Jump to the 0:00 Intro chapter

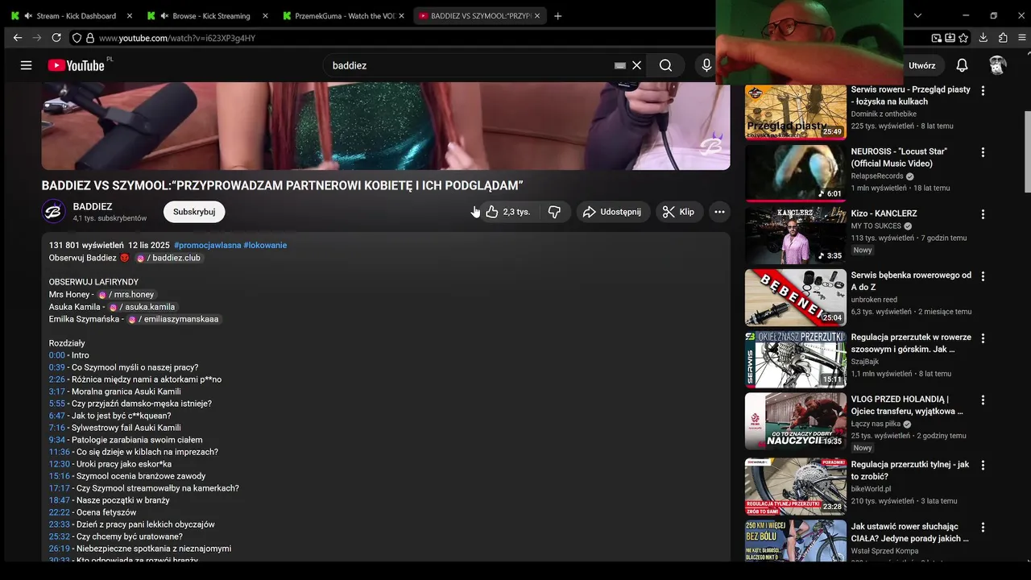click(56, 355)
